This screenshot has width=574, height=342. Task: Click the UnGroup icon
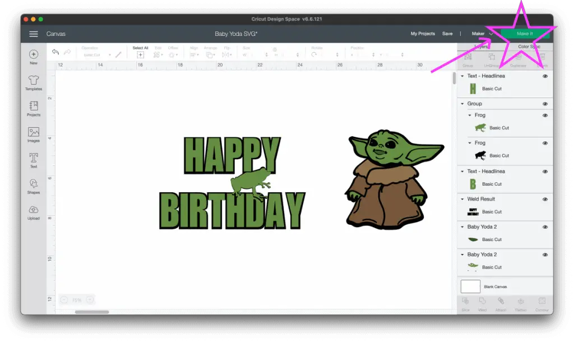492,57
